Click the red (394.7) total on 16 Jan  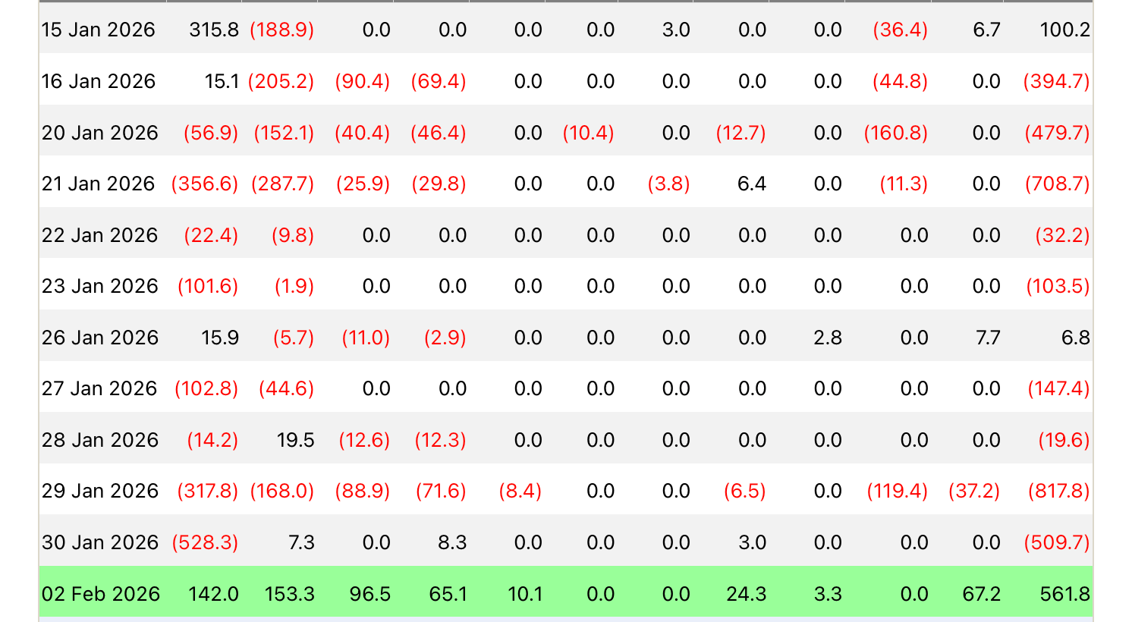[1056, 81]
